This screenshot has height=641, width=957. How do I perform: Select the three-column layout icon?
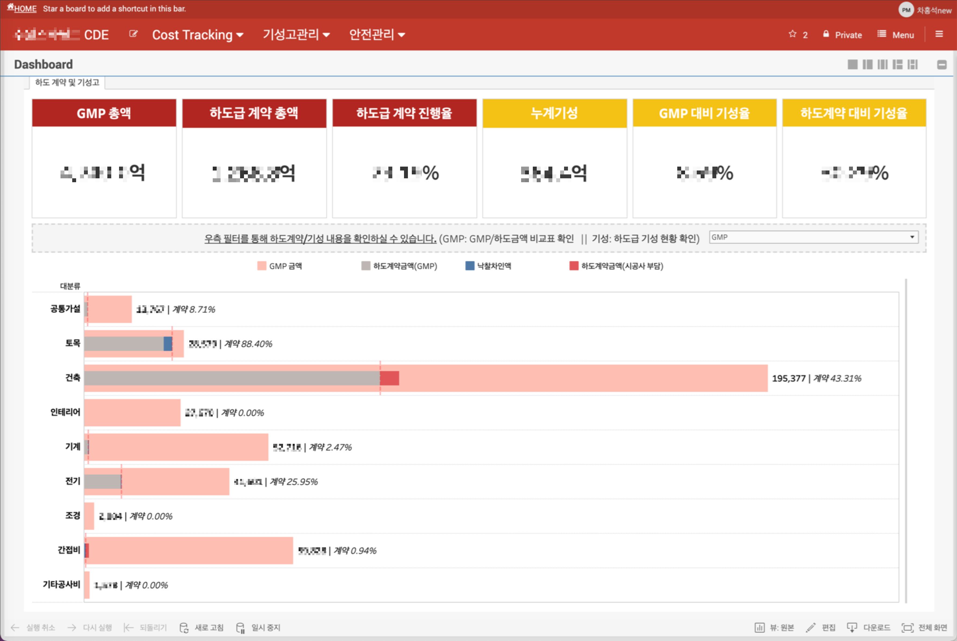coord(883,65)
